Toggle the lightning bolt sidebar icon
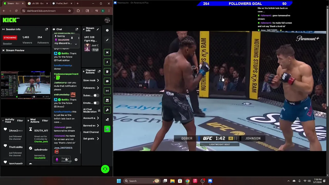This screenshot has width=329, height=185. 107,62
